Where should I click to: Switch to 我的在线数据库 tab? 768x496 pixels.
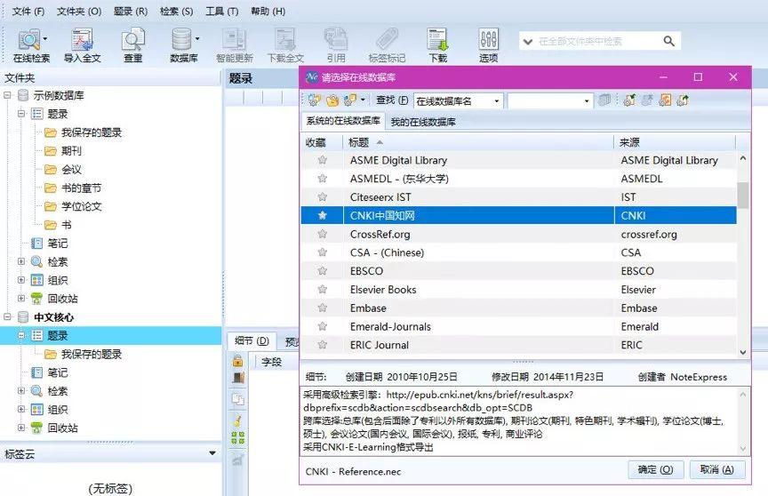coord(423,122)
